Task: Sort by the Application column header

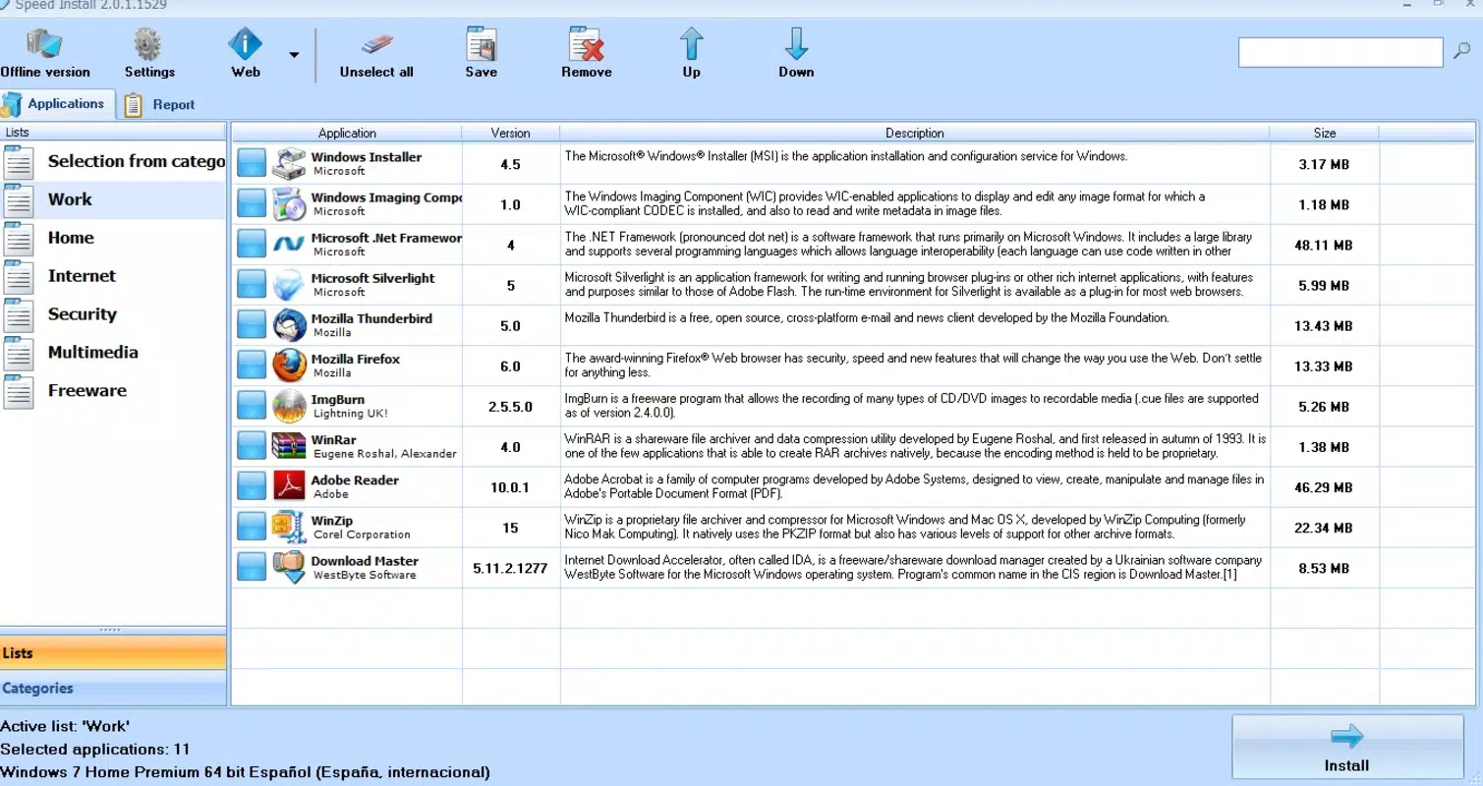Action: (x=347, y=133)
